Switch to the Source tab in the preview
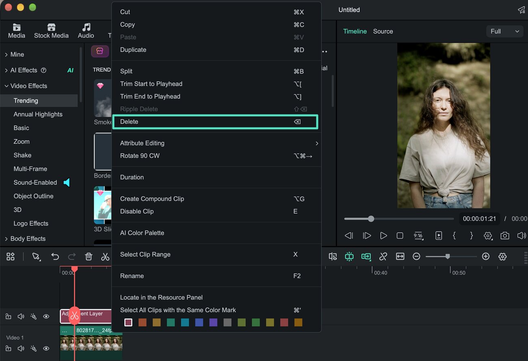Viewport: 528px width, 361px height. click(x=383, y=31)
